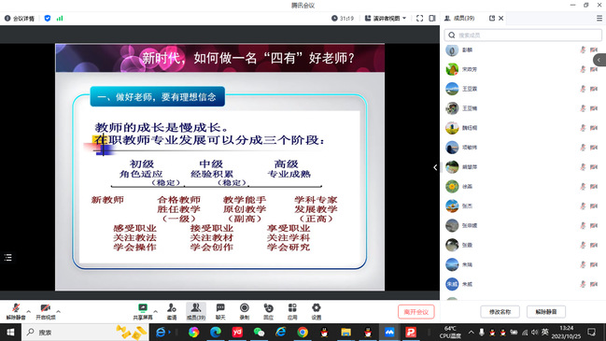This screenshot has height=341, width=606.
Task: Open meeting settings gear icon
Action: point(317,311)
